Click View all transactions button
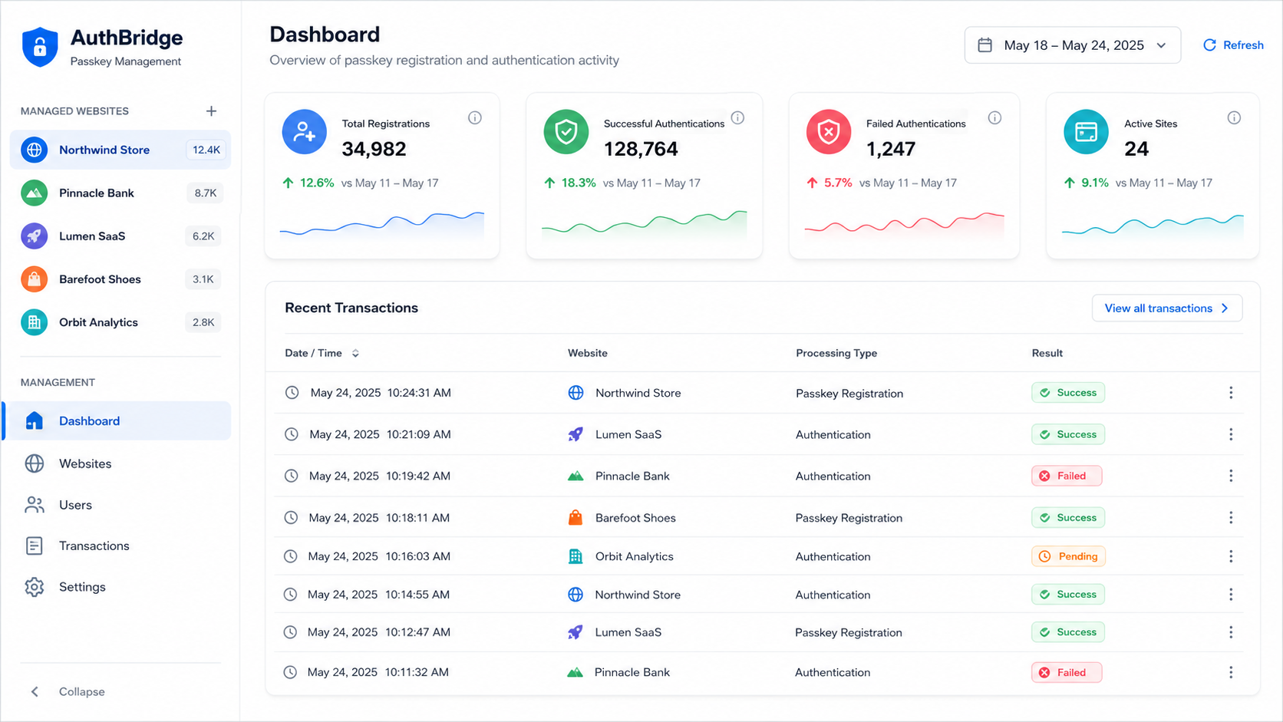The width and height of the screenshot is (1283, 722). coord(1167,308)
